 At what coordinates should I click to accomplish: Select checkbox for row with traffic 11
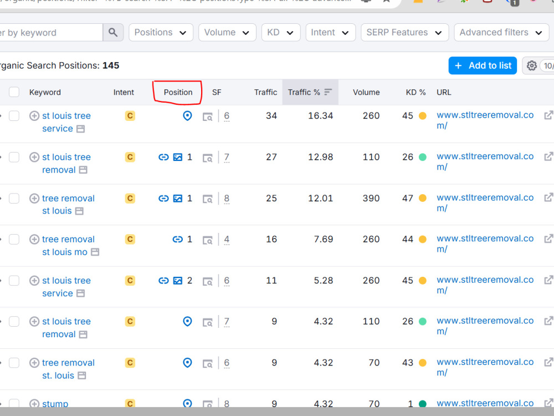coord(14,281)
